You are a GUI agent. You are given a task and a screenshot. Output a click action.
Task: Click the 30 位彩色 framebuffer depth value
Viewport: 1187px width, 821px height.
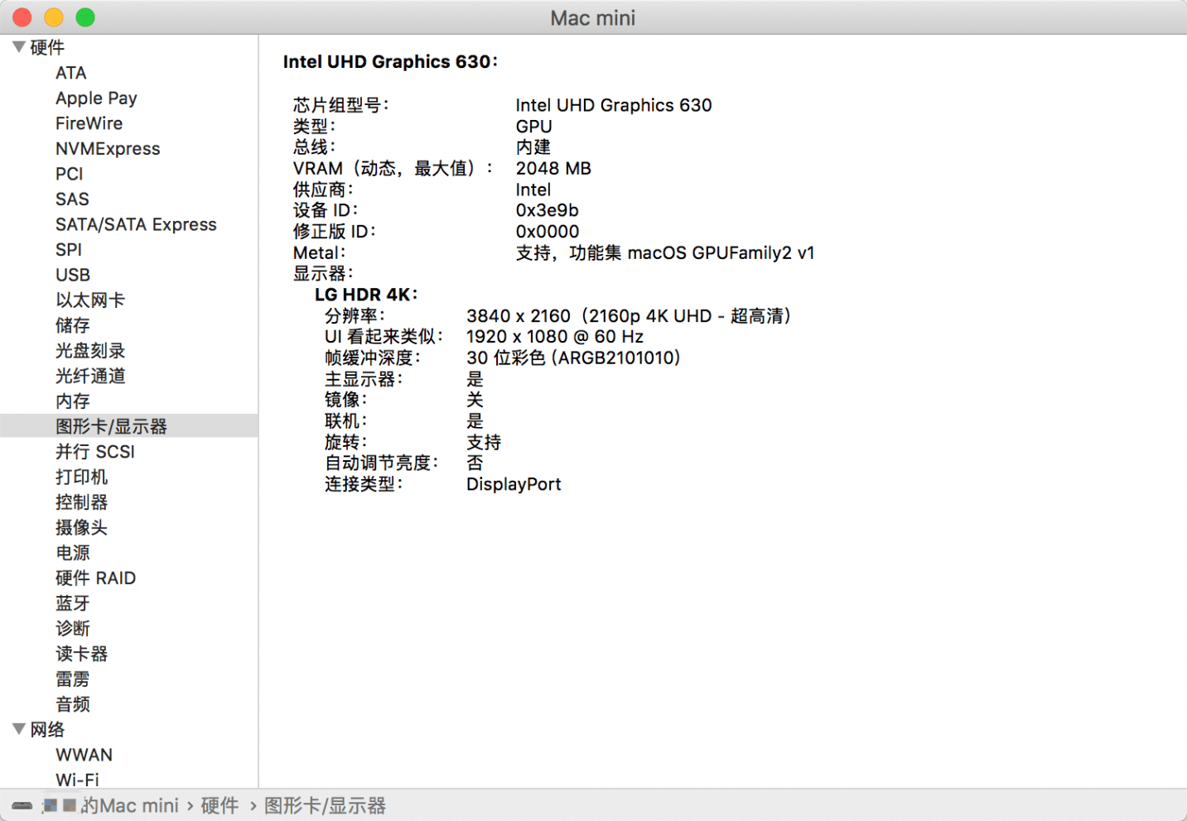click(x=573, y=358)
